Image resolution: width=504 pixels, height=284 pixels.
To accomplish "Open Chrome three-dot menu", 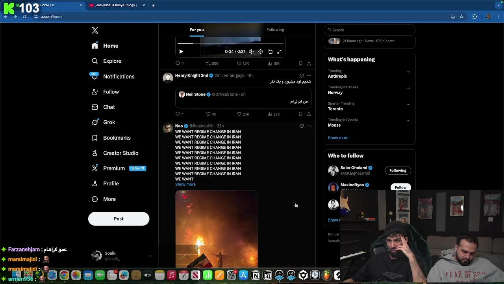I will point(498,17).
